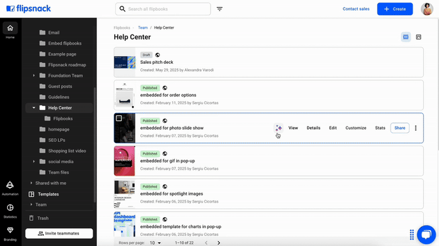Image resolution: width=439 pixels, height=246 pixels.
Task: Go to Home in the left rail
Action: click(10, 31)
